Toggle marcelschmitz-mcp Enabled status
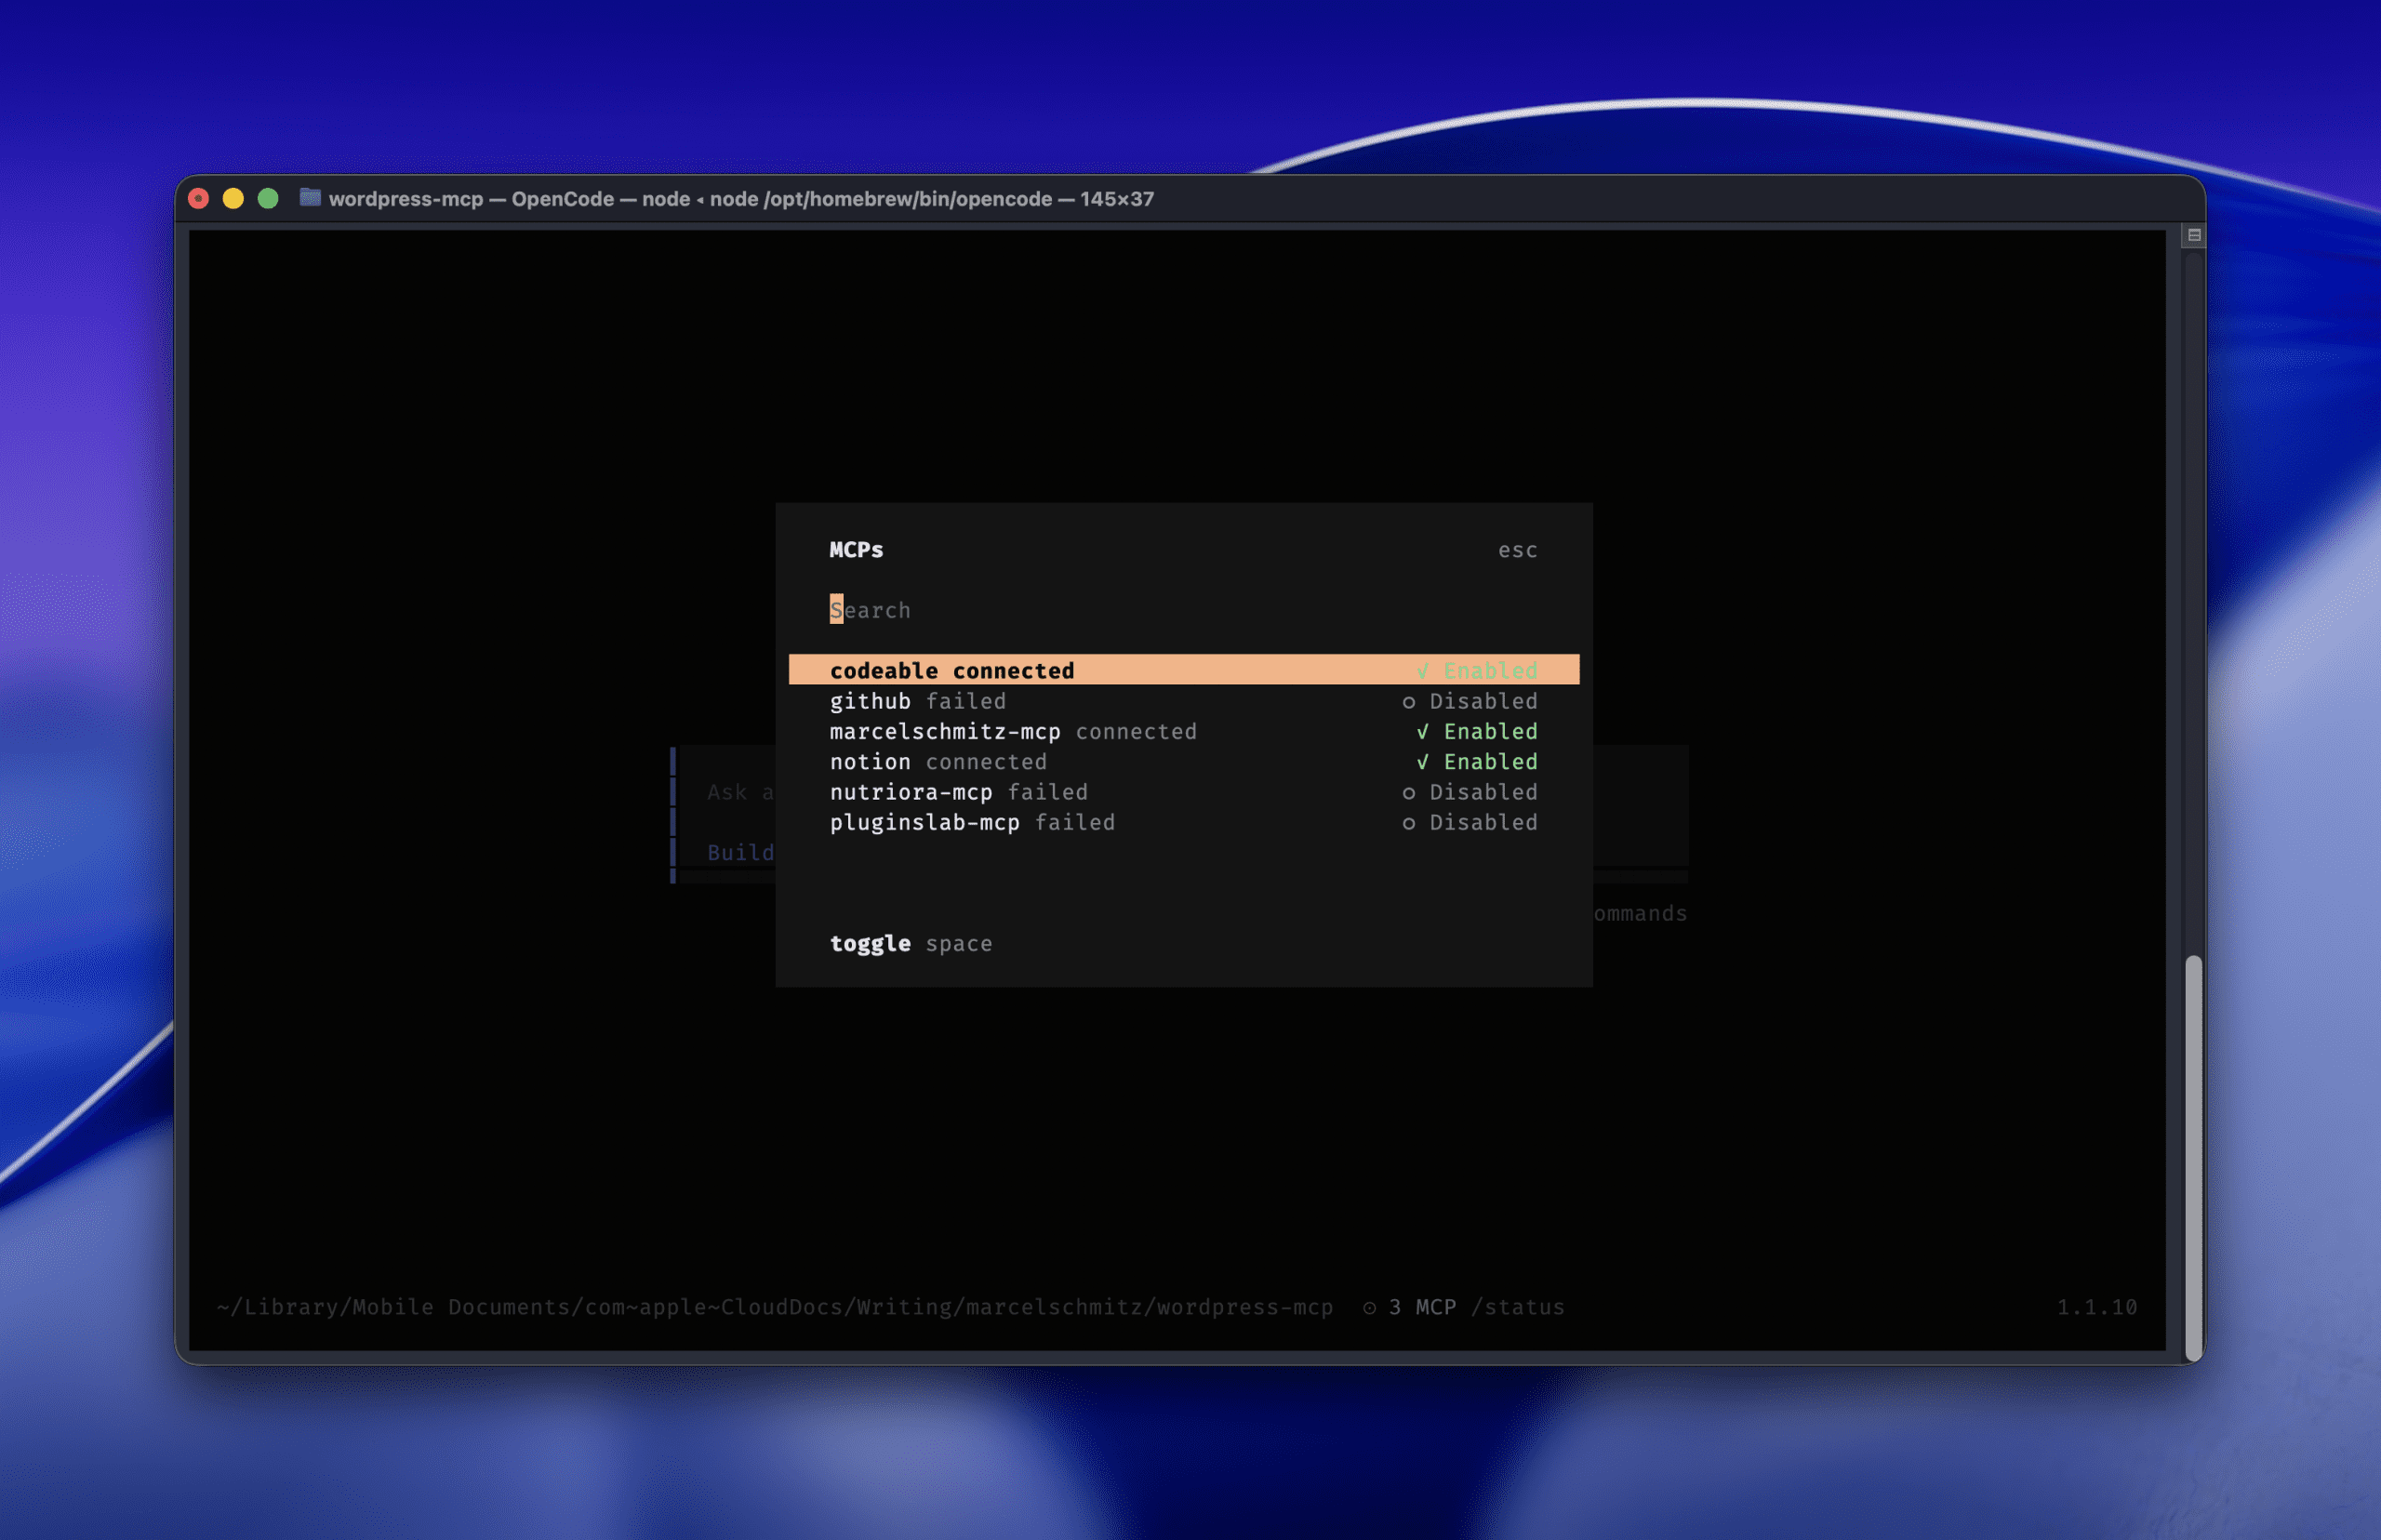 1489,732
